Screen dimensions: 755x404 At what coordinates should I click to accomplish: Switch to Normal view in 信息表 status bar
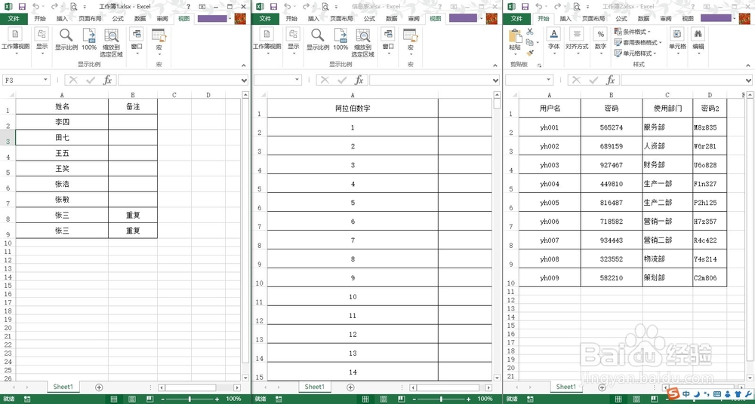365,399
